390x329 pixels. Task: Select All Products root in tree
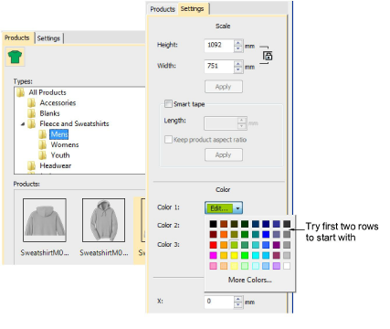tap(47, 92)
